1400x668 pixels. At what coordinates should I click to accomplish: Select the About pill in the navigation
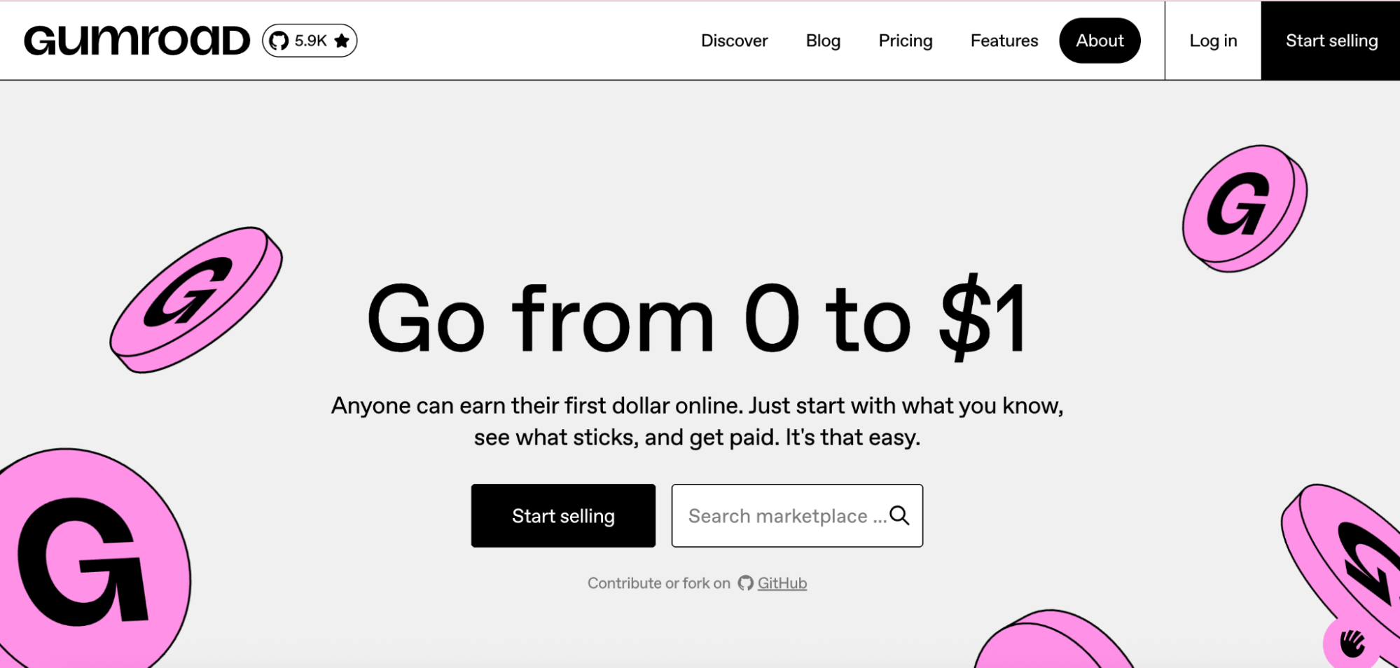coord(1100,41)
